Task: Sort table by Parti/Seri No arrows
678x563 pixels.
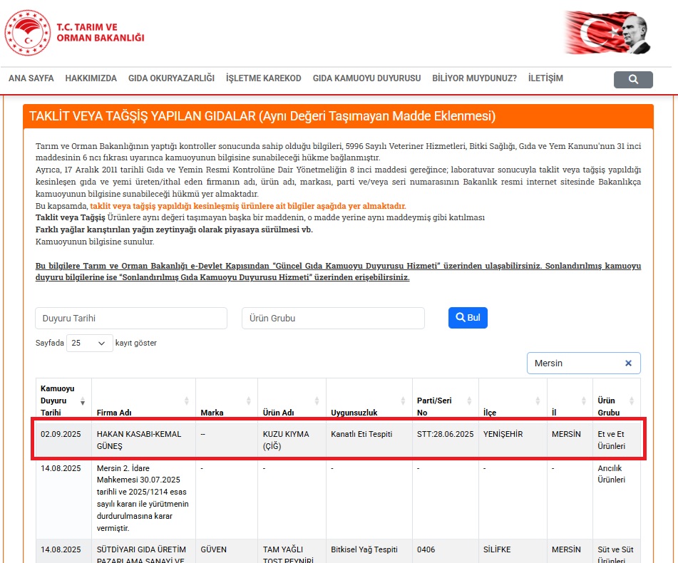Action: click(x=469, y=401)
